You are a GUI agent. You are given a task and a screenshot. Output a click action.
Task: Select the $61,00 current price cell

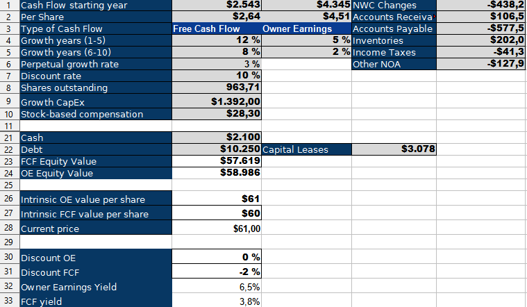[217, 228]
